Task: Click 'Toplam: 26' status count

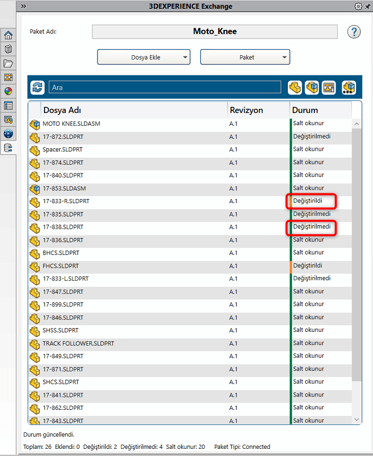Action: tap(37, 447)
